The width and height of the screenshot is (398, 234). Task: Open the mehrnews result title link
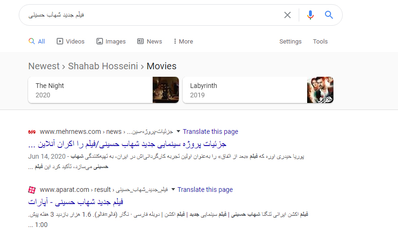point(127,144)
